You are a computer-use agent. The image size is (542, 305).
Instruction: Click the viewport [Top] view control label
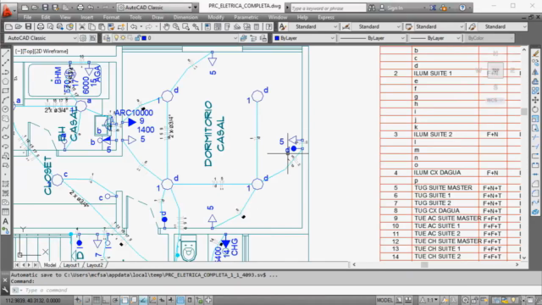pos(27,51)
